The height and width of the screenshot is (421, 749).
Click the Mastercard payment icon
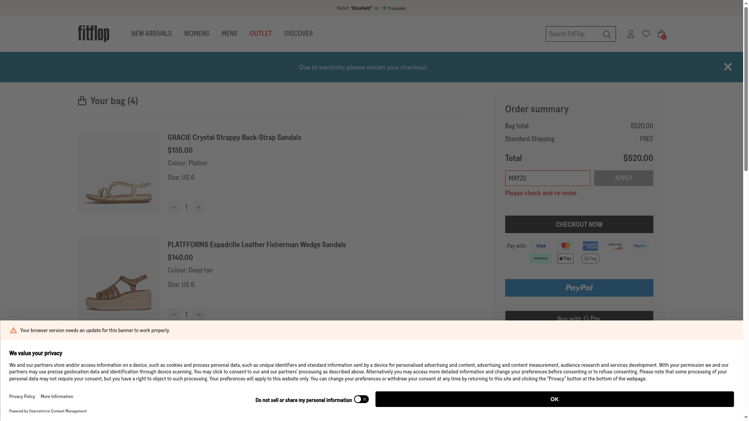(x=566, y=246)
